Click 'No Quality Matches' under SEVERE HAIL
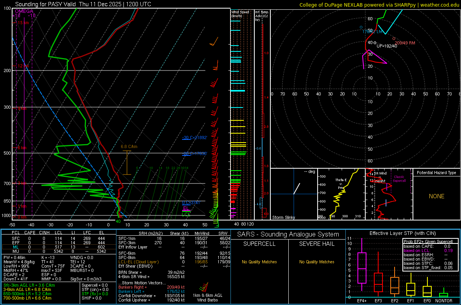Screen dimensions: 461x305 point(316,262)
